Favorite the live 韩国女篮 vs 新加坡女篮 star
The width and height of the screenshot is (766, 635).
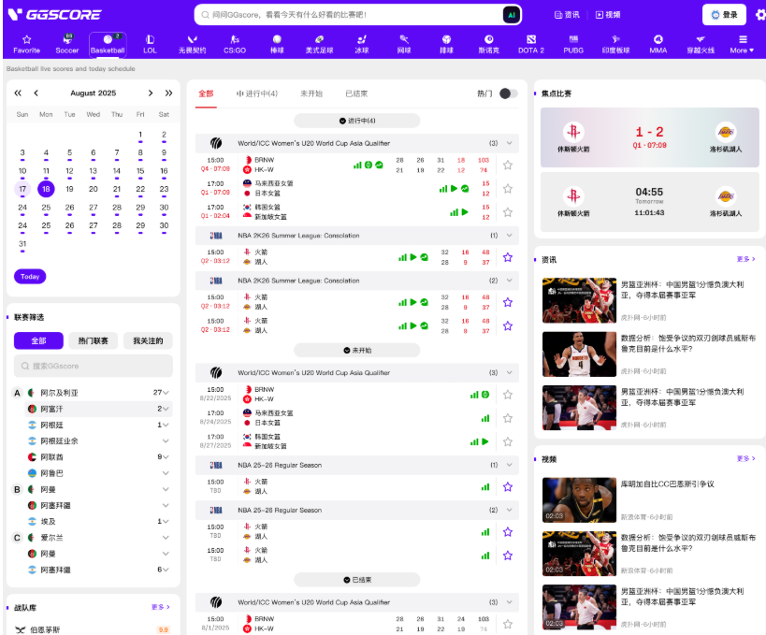point(508,212)
